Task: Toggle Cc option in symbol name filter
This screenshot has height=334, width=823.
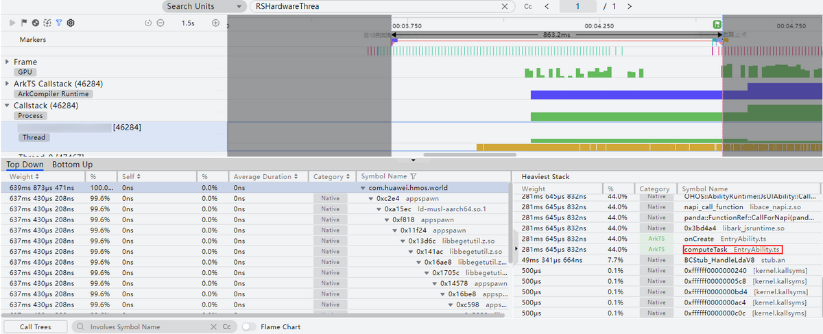Action: (x=226, y=327)
